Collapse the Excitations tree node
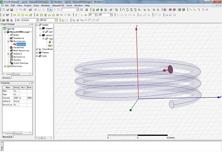 (8, 41)
